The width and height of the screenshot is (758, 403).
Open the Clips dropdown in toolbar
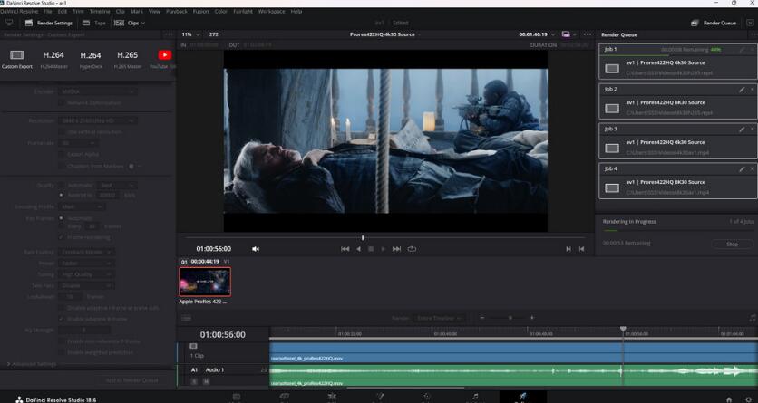[130, 23]
